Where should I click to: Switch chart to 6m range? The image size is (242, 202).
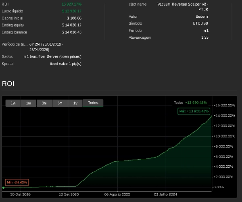point(60,103)
